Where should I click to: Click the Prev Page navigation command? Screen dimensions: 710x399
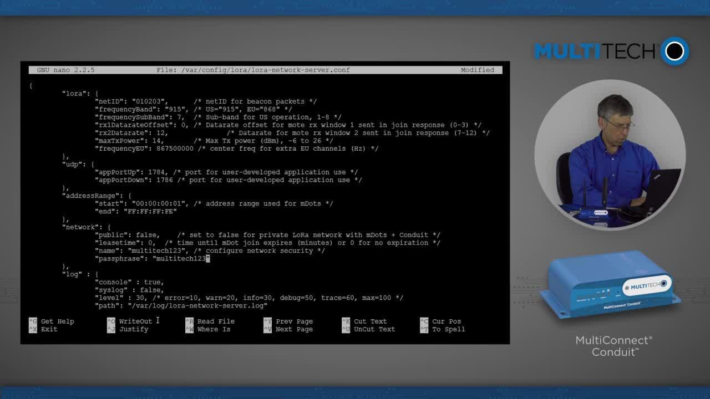(x=295, y=321)
